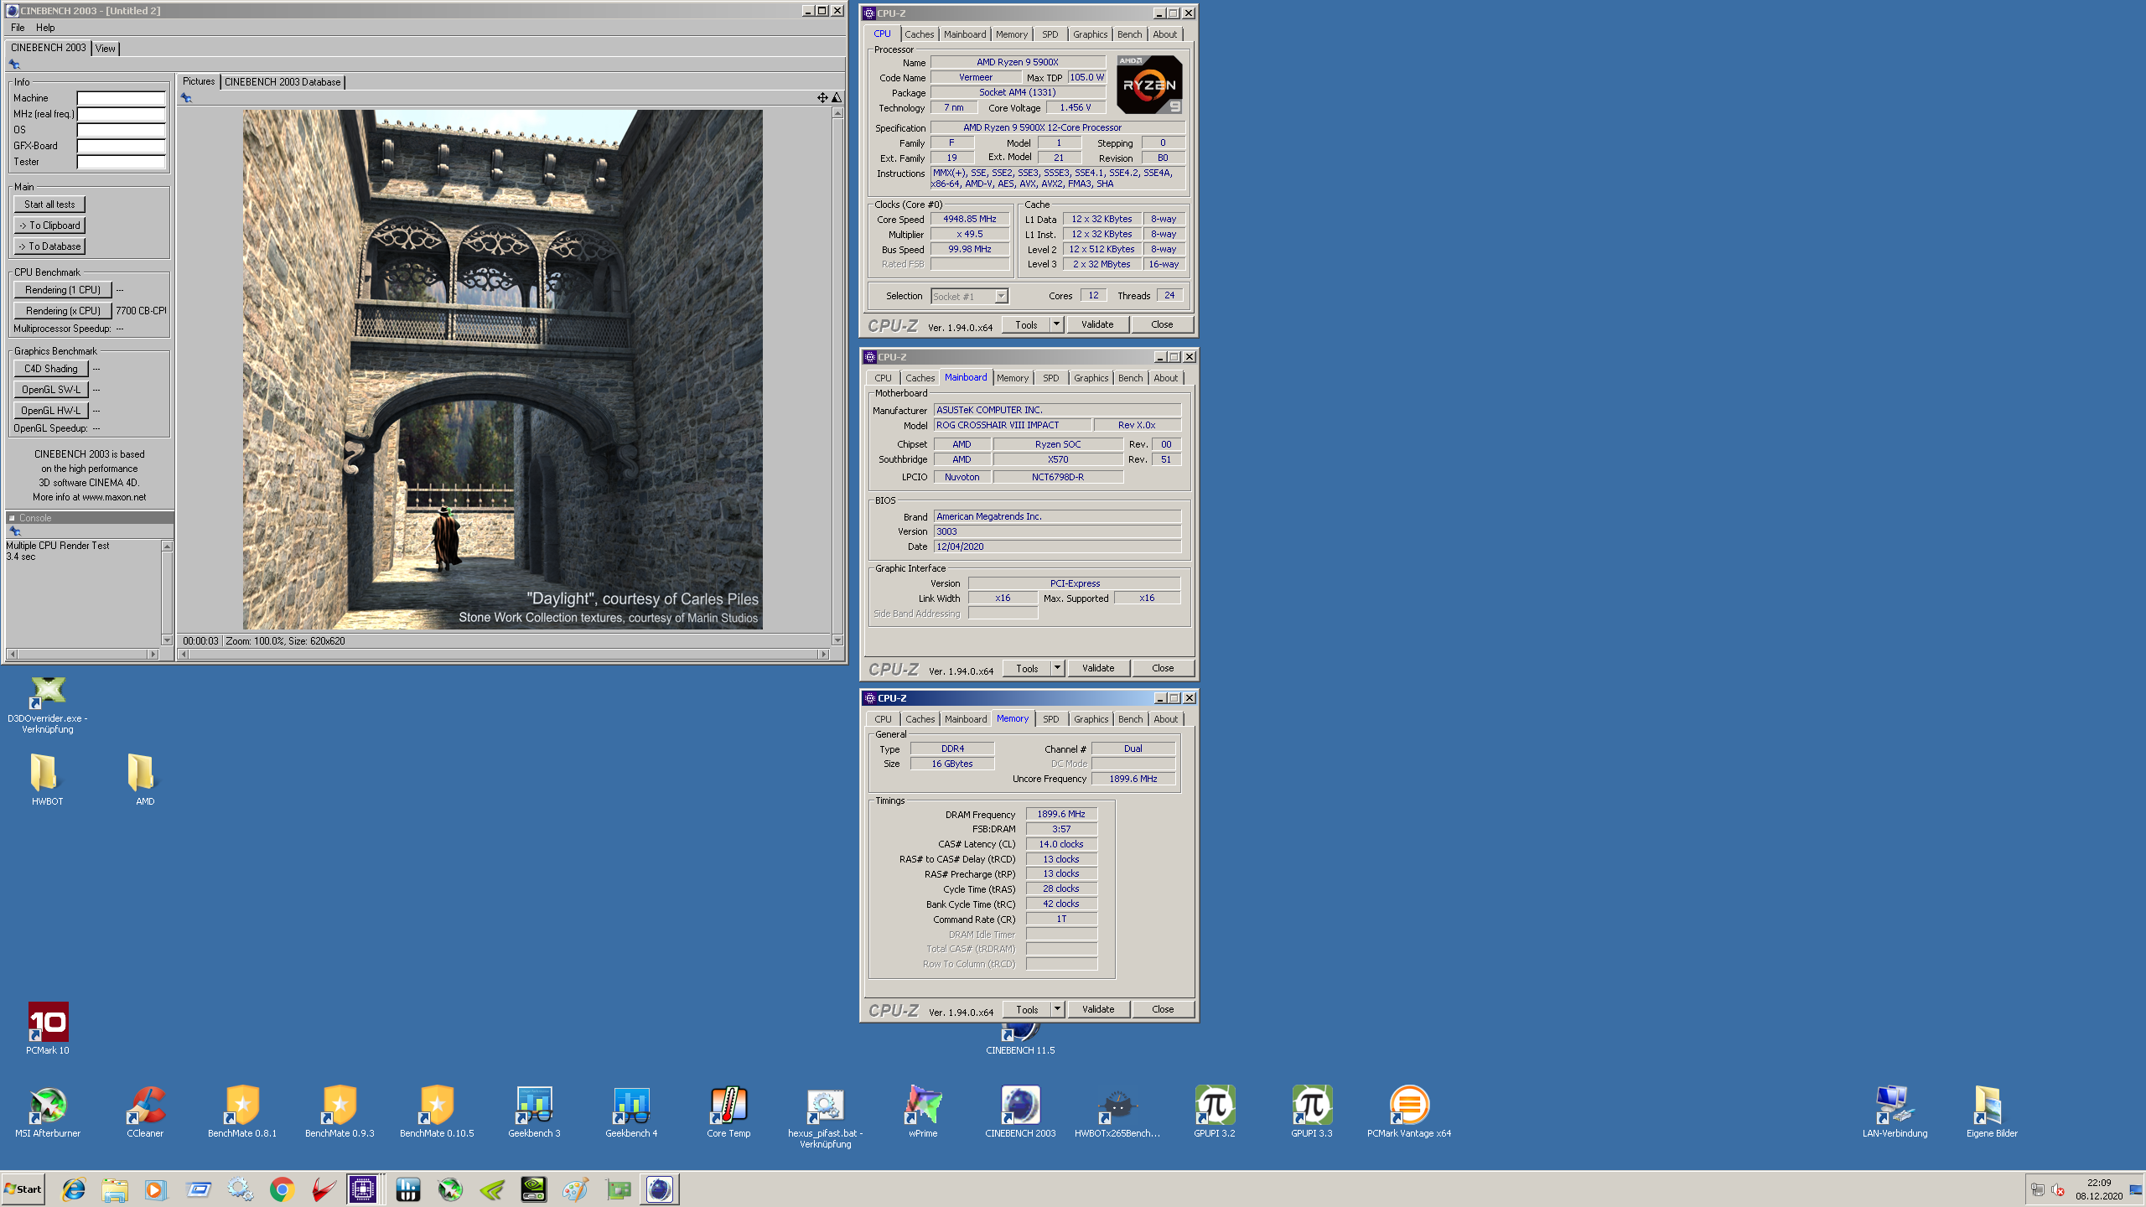
Task: Run the OpenGL HW-L test
Action: 51,411
